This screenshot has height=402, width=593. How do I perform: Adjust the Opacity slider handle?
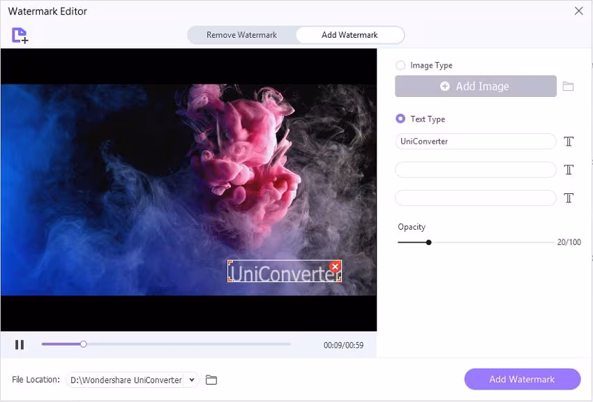coord(428,242)
